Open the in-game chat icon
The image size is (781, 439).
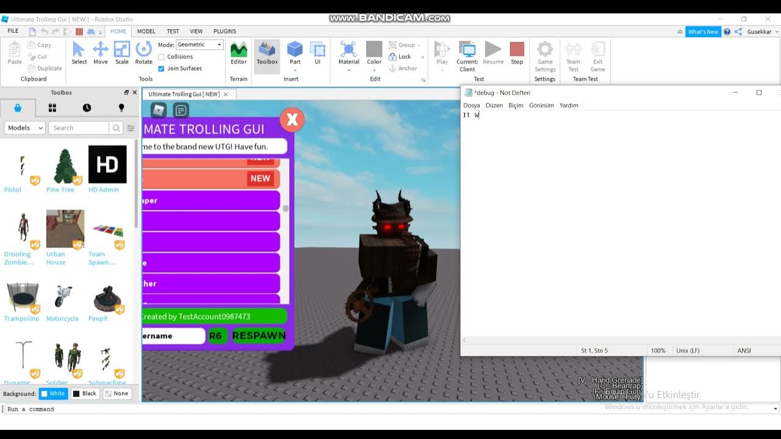click(181, 110)
